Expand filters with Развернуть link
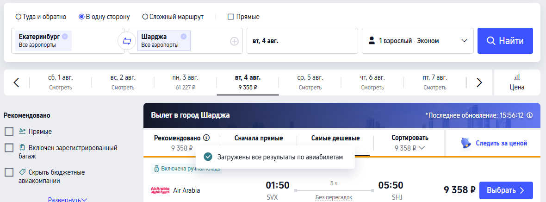546x202 pixels. click(x=68, y=200)
